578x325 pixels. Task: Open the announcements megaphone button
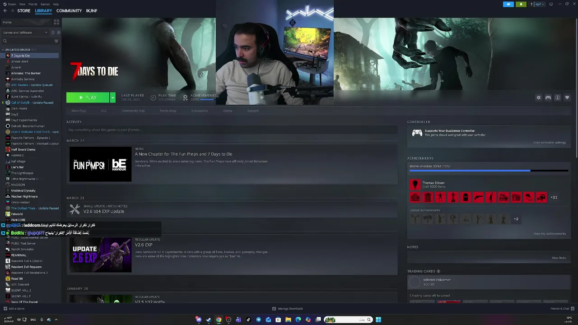coord(508,4)
